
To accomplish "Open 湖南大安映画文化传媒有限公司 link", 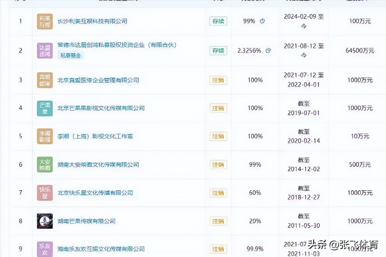I will 98,165.
